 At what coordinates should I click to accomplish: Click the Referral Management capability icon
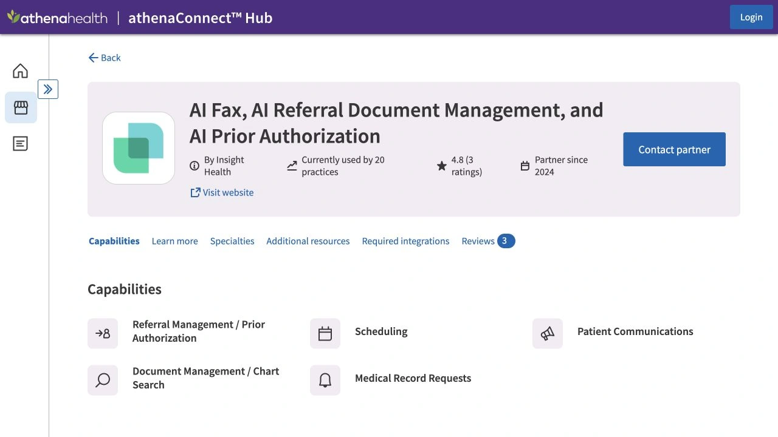(103, 333)
